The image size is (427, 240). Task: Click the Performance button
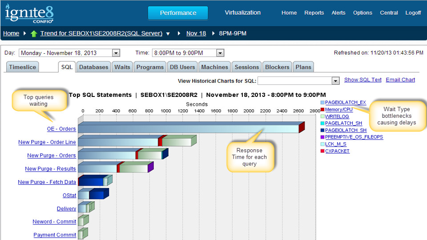point(178,13)
